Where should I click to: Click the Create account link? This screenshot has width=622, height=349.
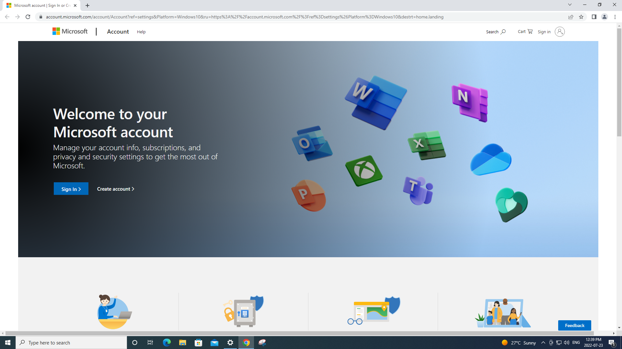pos(115,189)
